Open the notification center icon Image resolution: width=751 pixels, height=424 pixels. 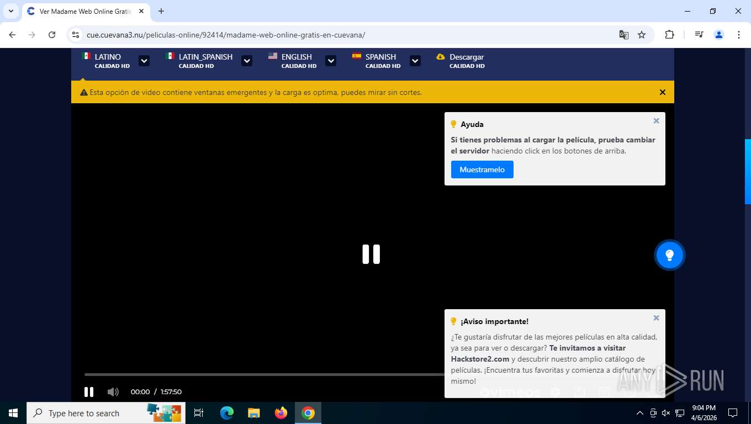pos(733,413)
